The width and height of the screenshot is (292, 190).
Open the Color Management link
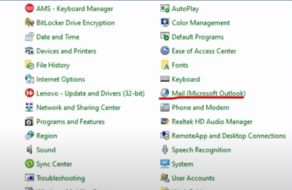pos(201,23)
